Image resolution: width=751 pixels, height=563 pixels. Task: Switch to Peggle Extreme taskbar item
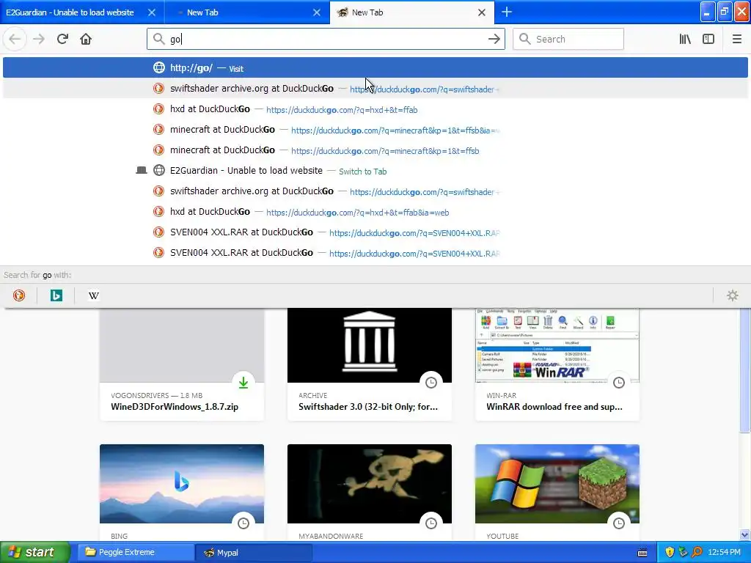coord(136,553)
